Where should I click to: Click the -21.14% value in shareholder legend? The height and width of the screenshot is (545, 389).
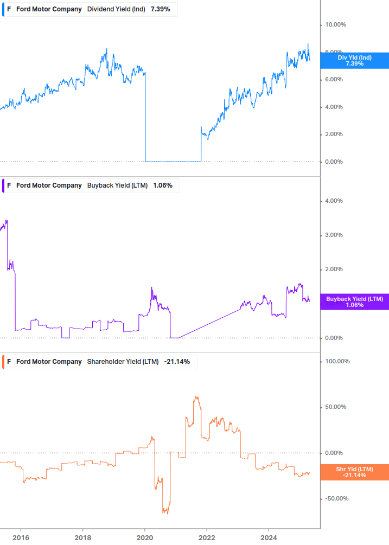[x=177, y=362]
